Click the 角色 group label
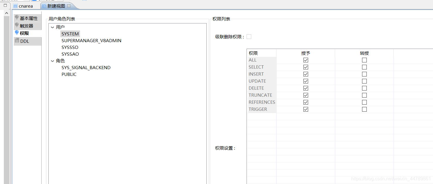Screen dimensions: 433x184 coord(60,61)
